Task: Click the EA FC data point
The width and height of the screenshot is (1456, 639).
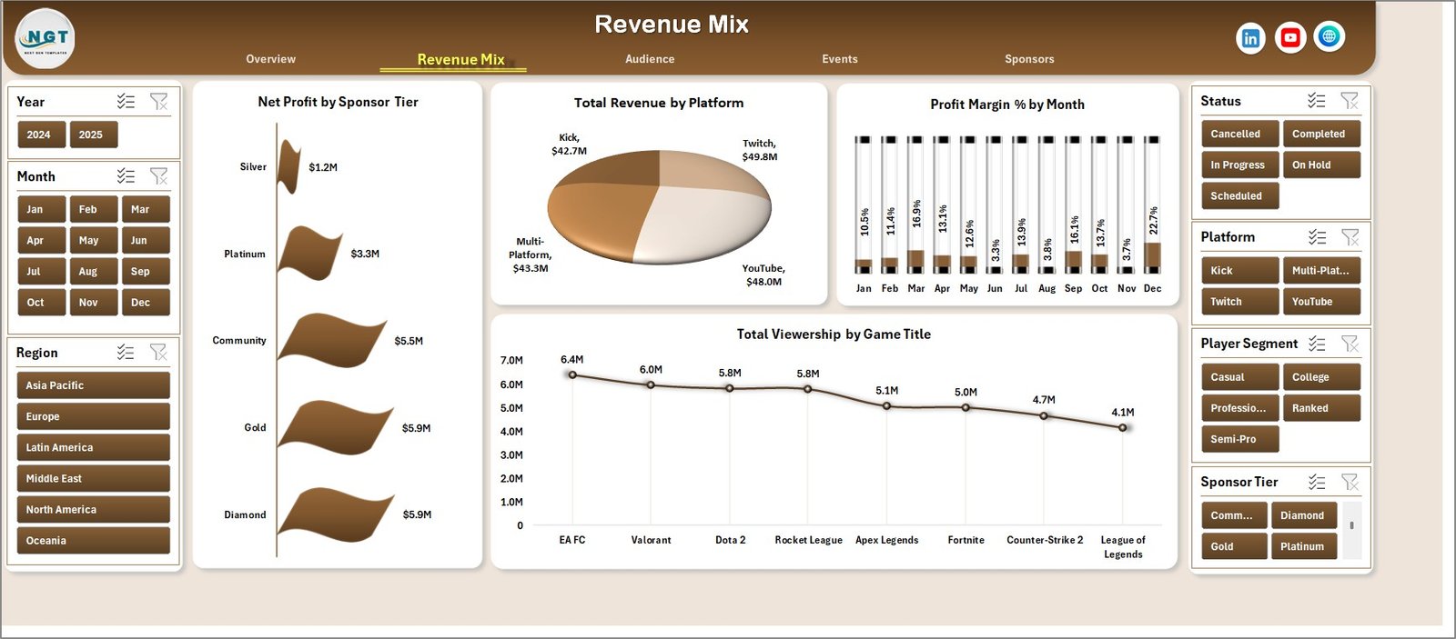Action: pos(572,374)
